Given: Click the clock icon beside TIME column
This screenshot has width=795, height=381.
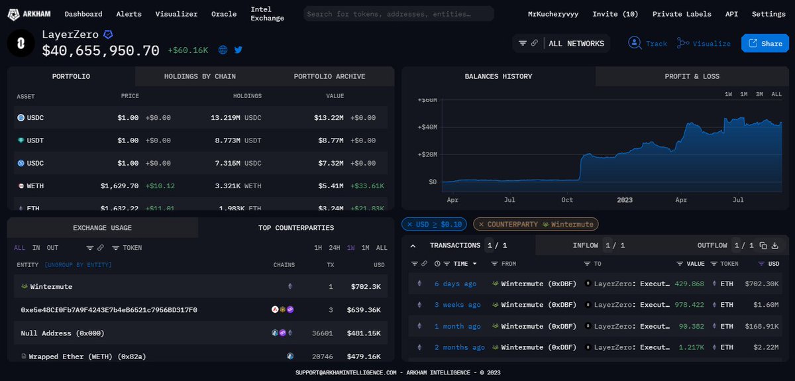Looking at the screenshot, I should pos(437,264).
